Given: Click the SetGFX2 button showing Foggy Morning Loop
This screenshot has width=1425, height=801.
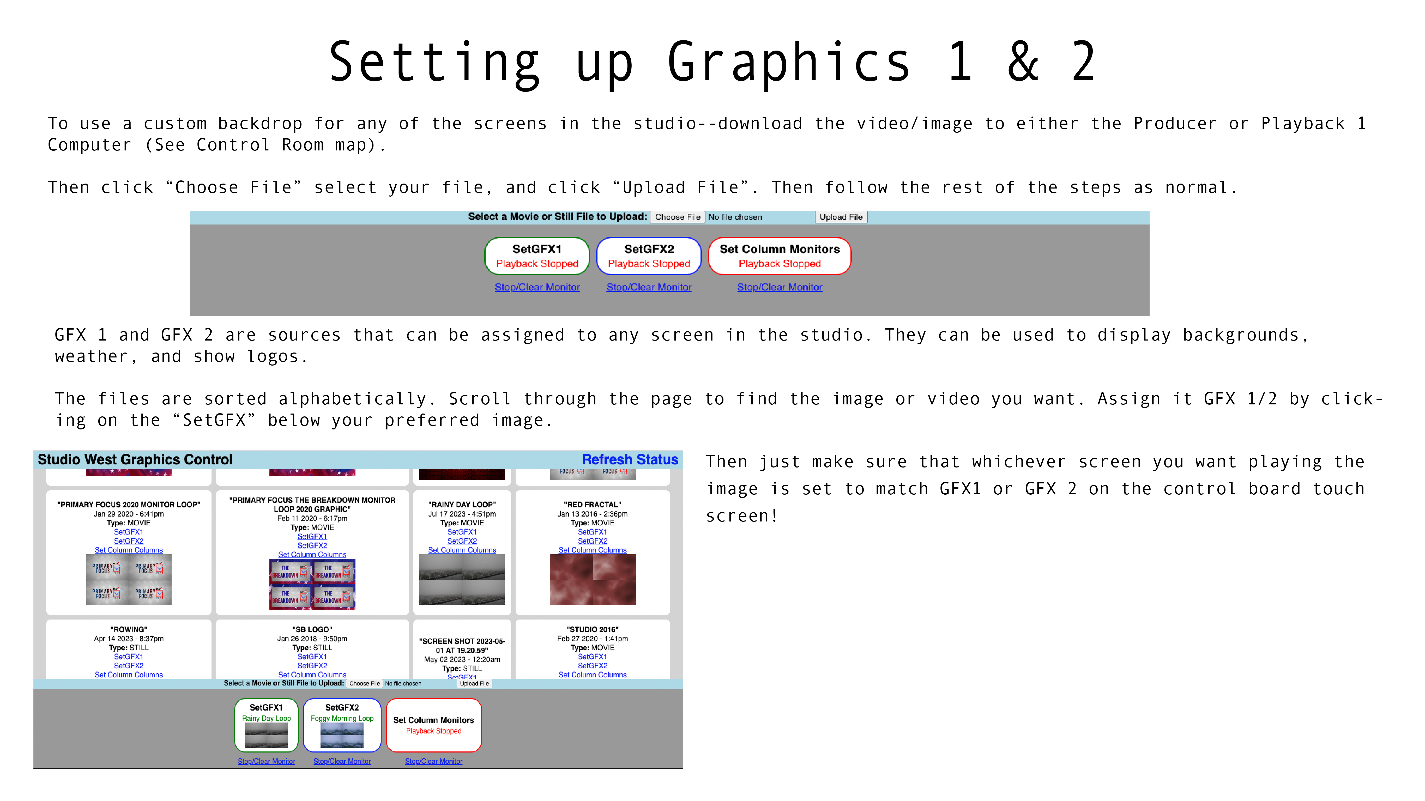Looking at the screenshot, I should click(x=342, y=725).
